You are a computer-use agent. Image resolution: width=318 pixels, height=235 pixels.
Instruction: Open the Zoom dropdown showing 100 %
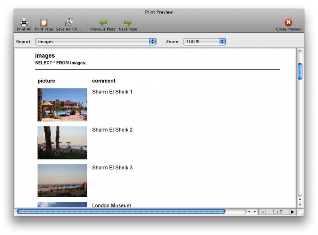click(x=205, y=42)
